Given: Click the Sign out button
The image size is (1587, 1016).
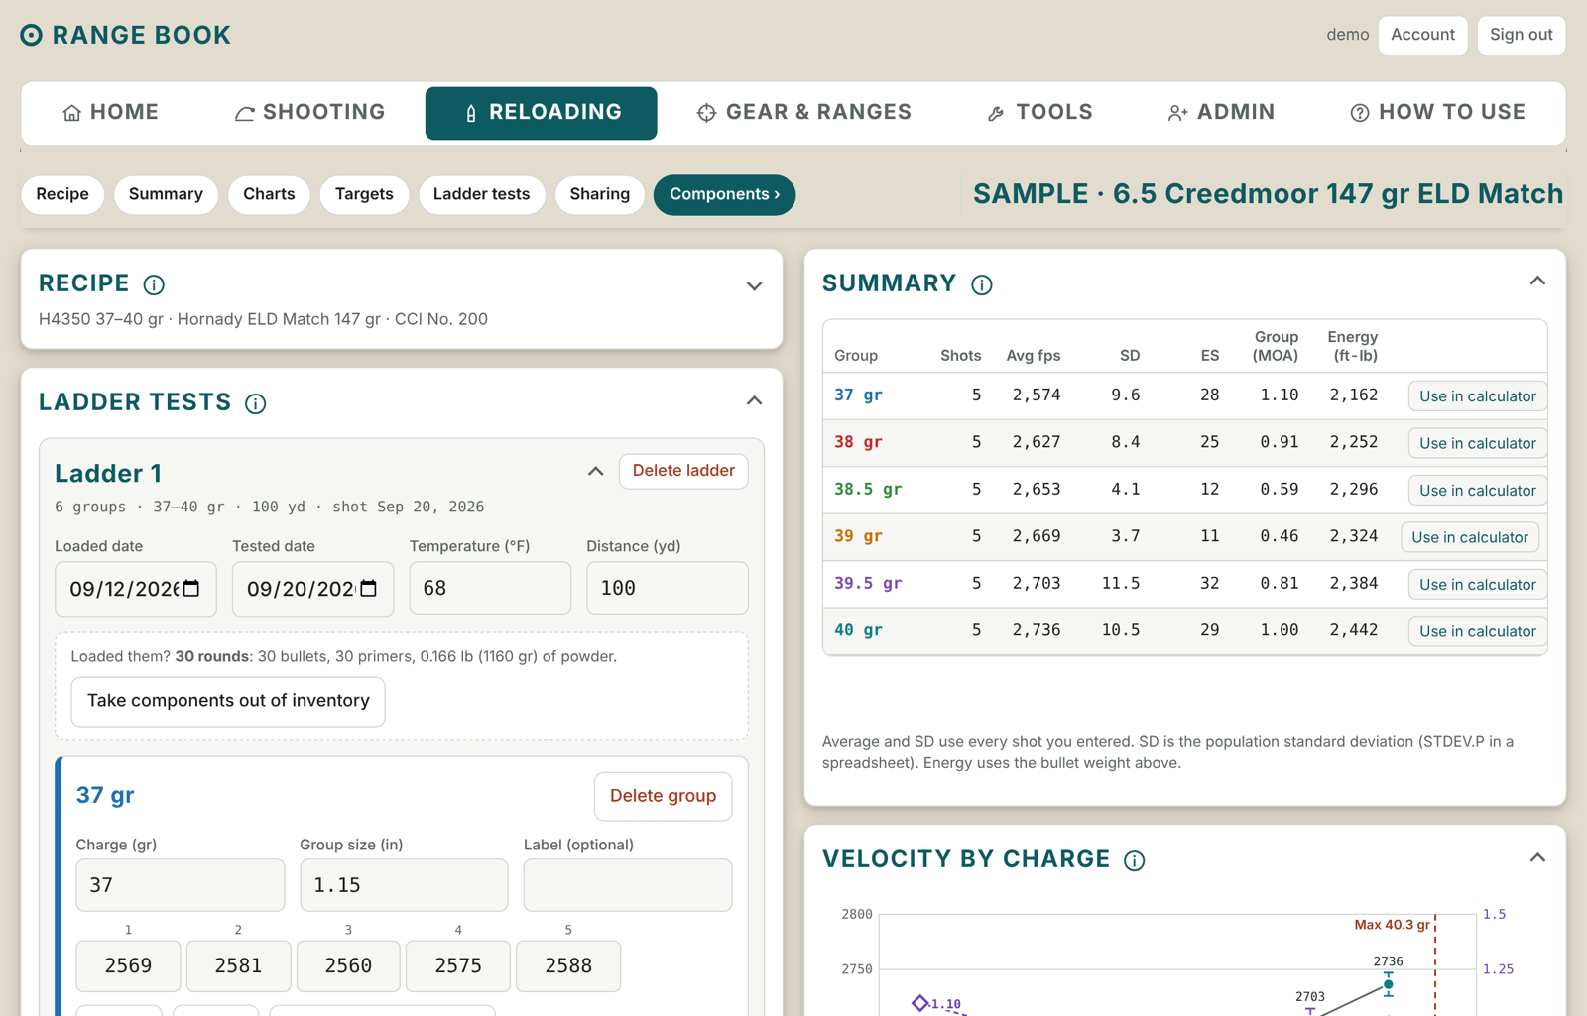Looking at the screenshot, I should [1521, 35].
